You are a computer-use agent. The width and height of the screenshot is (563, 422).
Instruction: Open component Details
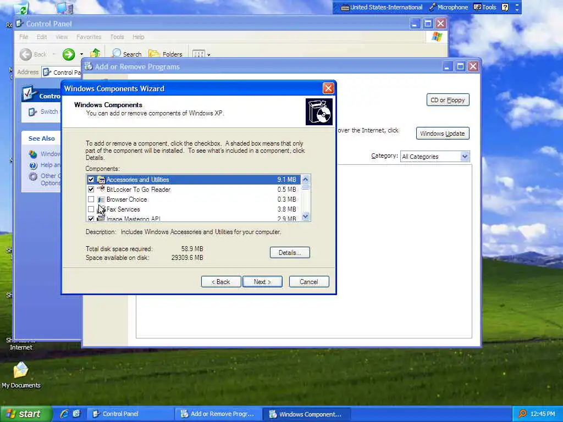pos(290,253)
